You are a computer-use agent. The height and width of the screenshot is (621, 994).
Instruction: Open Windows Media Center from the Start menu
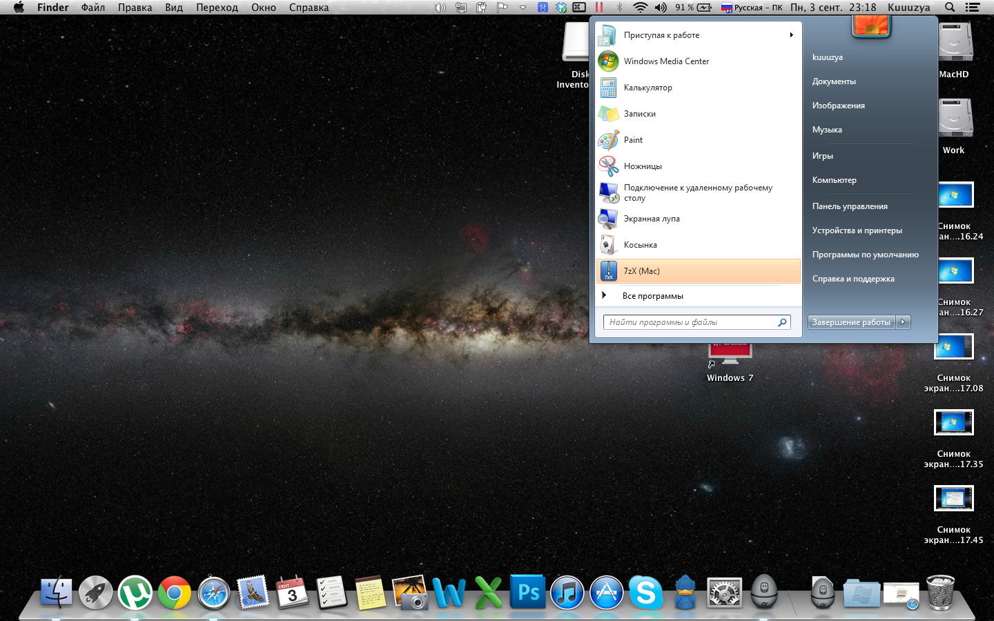(698, 61)
